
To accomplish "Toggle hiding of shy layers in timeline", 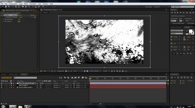I will point(72,78).
